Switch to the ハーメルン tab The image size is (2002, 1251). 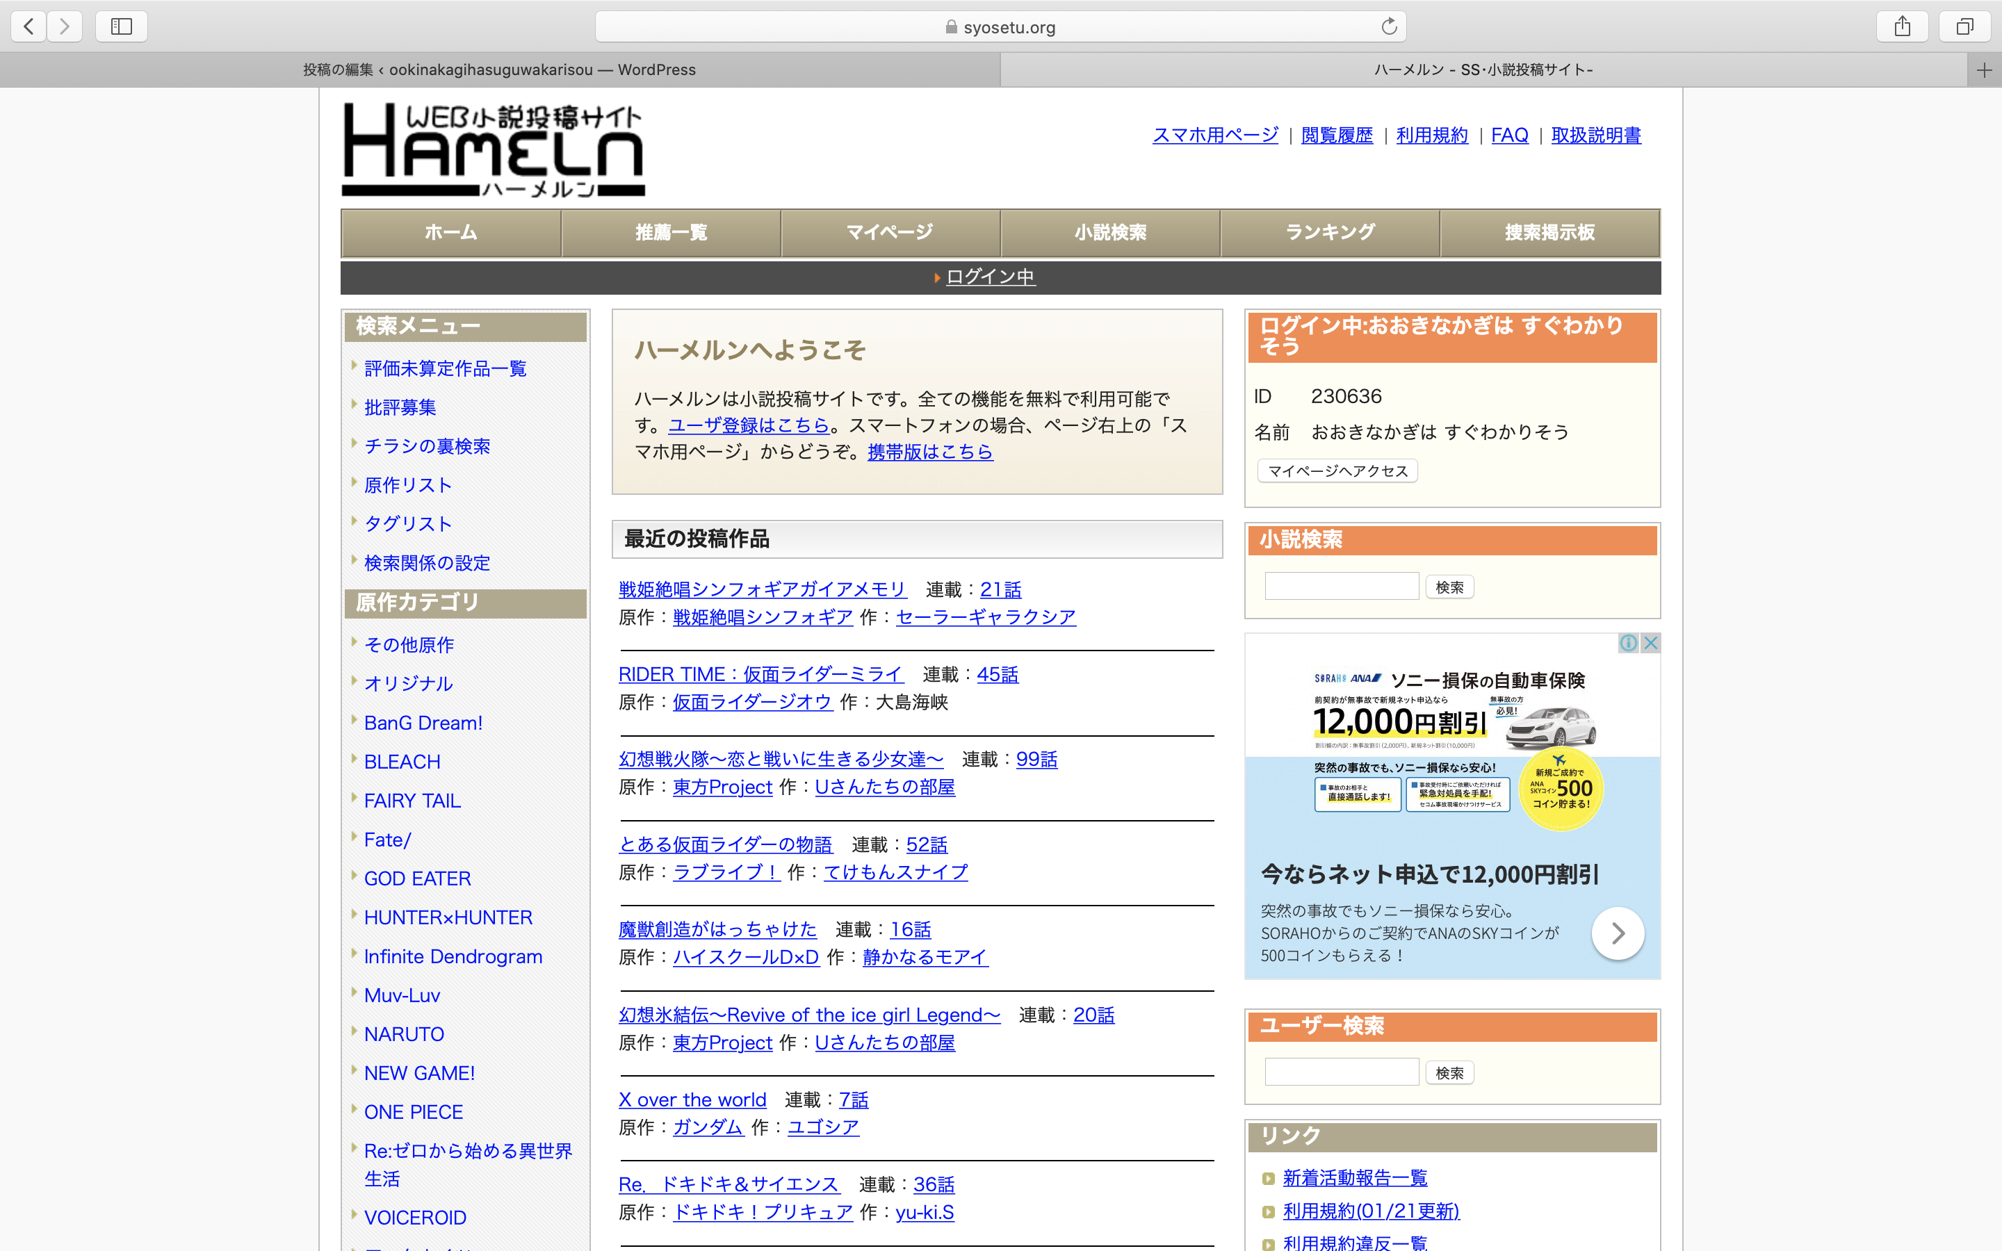coord(1483,70)
